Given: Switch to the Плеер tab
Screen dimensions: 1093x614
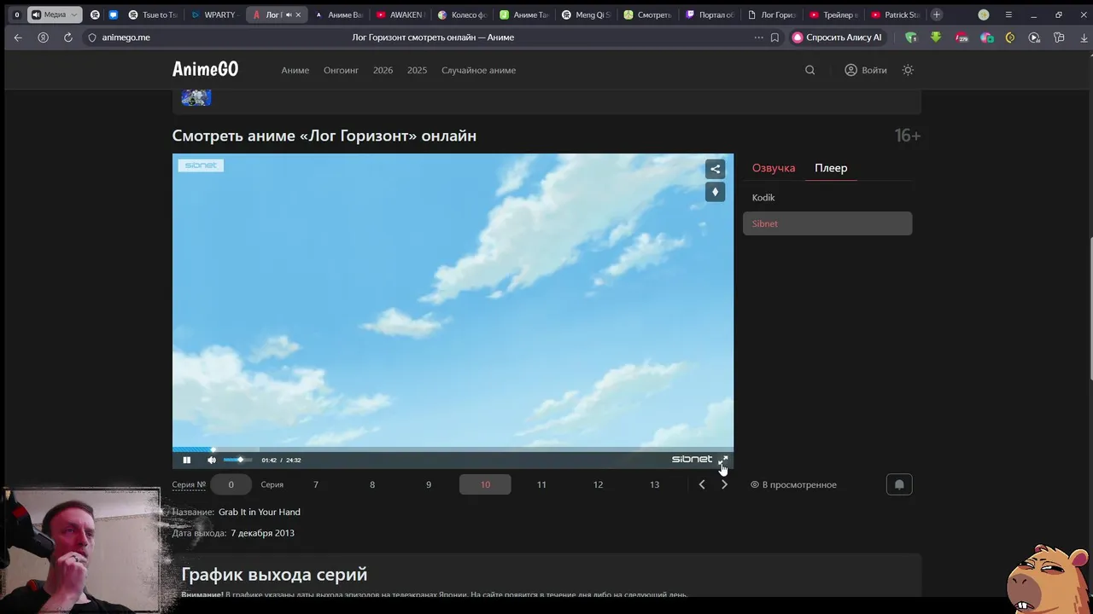Looking at the screenshot, I should [x=831, y=168].
